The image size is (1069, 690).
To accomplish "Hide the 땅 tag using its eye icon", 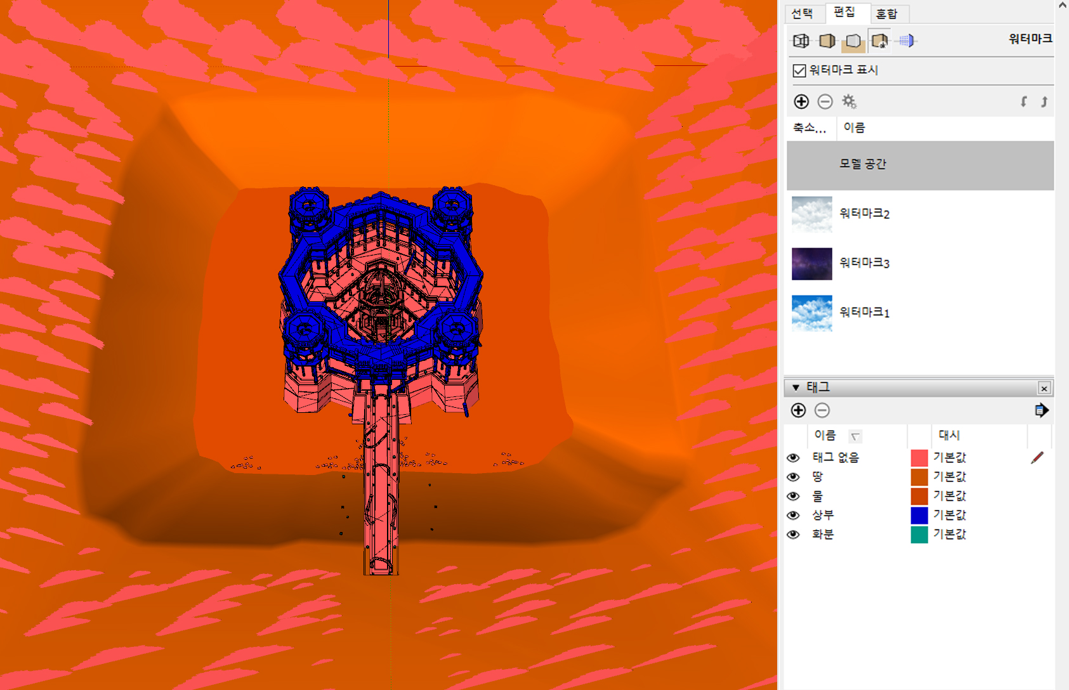I will [x=793, y=477].
